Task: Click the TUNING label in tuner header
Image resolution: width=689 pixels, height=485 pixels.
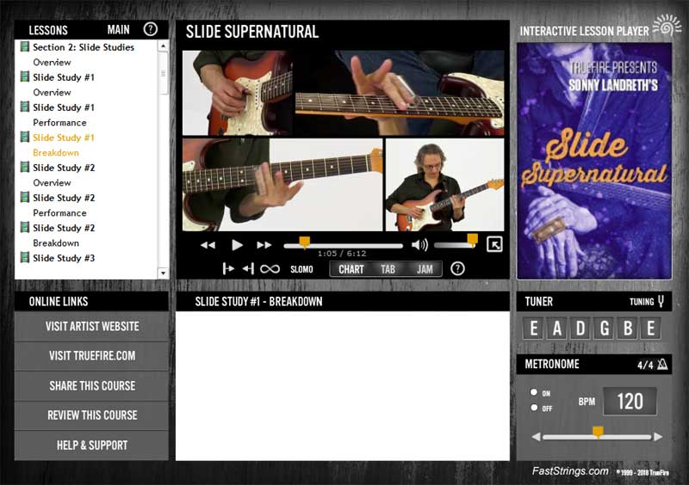Action: point(642,302)
